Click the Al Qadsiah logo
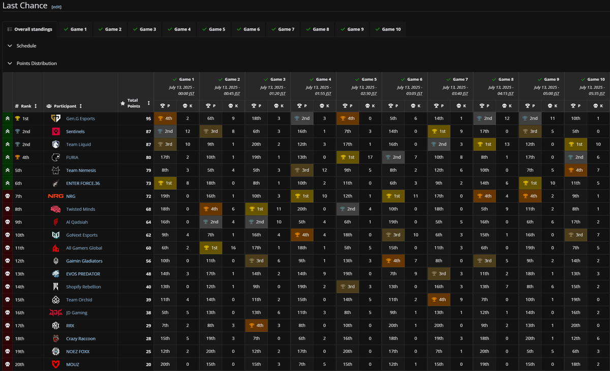The image size is (610, 371). pyautogui.click(x=55, y=222)
